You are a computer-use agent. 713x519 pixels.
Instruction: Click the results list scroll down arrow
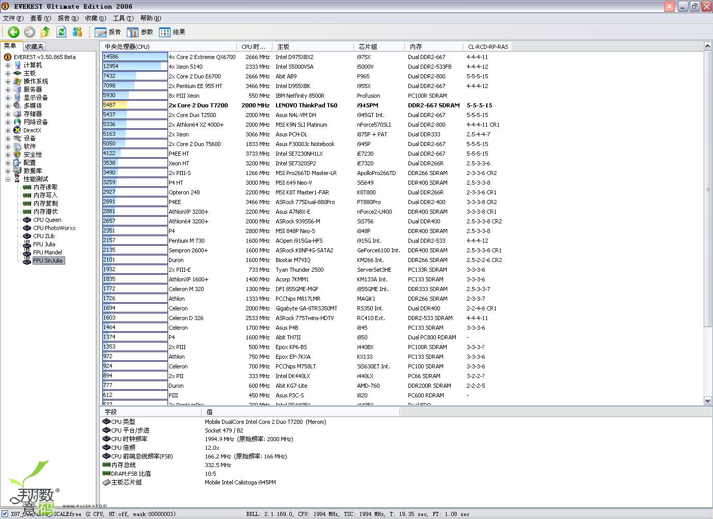(x=707, y=401)
